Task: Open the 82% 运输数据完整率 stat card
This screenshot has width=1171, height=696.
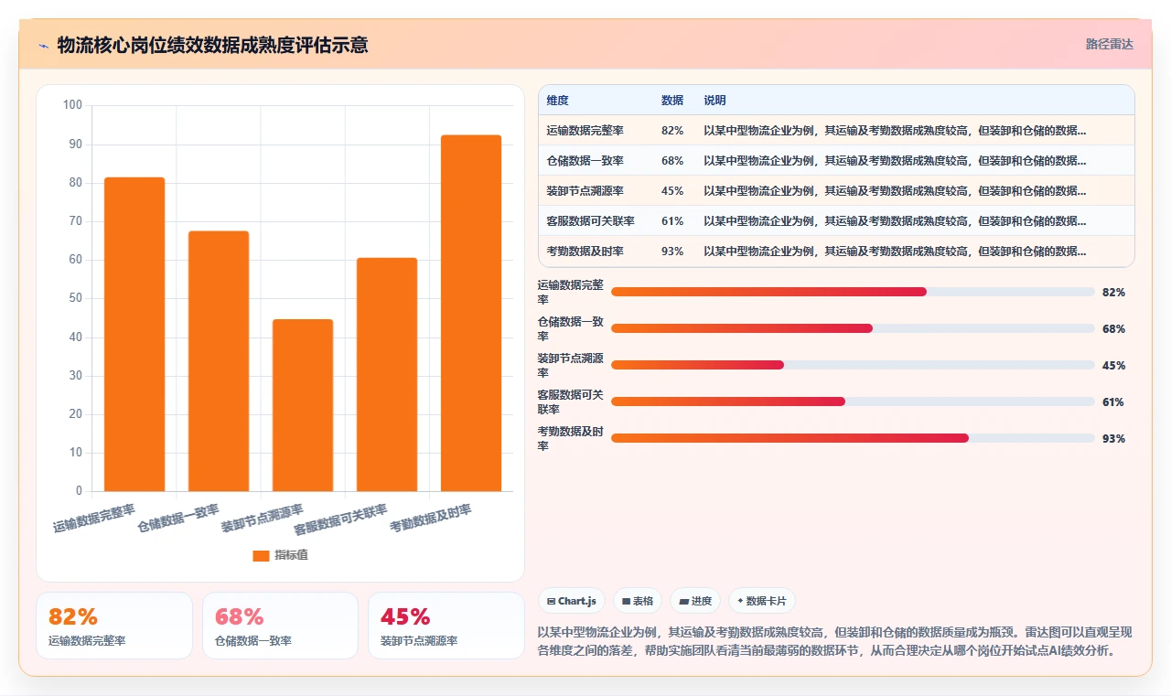Action: pos(114,626)
